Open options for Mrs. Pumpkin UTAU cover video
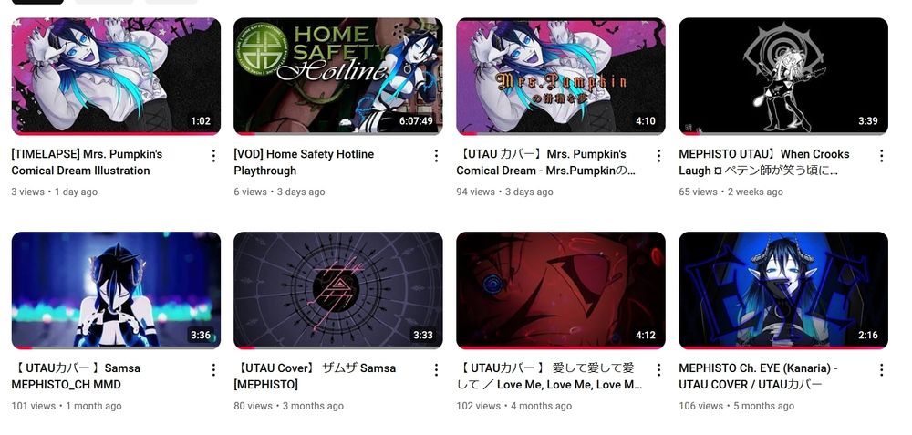Screen dimensions: 912x435 (658, 155)
